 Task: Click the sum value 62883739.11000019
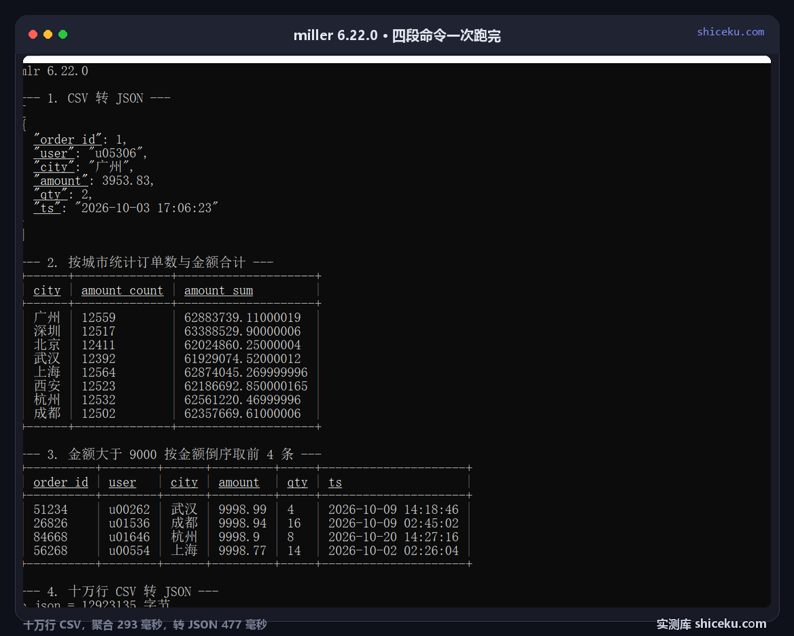242,318
